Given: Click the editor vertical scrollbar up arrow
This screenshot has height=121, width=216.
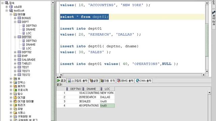Looking at the screenshot, I should 207,3.
